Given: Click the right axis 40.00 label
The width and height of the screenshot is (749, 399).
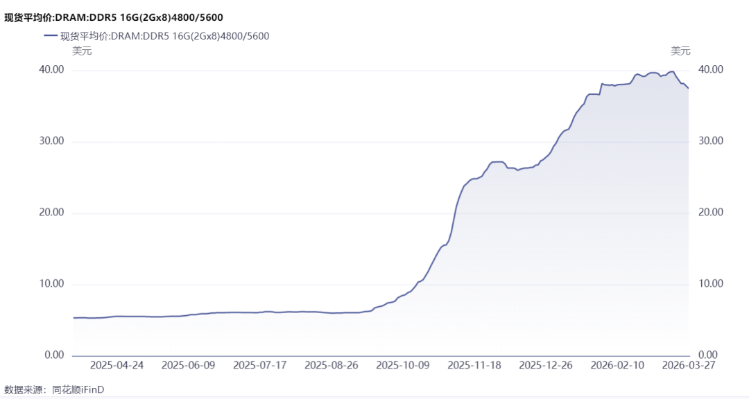Looking at the screenshot, I should coord(711,70).
